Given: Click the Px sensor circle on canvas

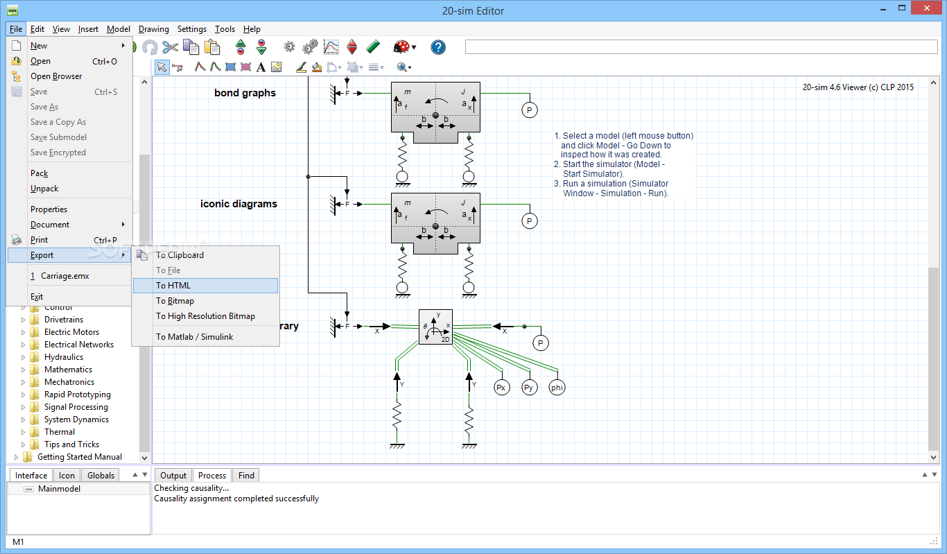Looking at the screenshot, I should click(x=501, y=388).
